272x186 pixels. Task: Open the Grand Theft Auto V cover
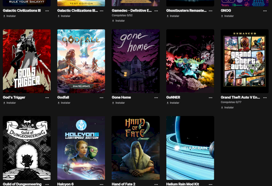point(244,61)
